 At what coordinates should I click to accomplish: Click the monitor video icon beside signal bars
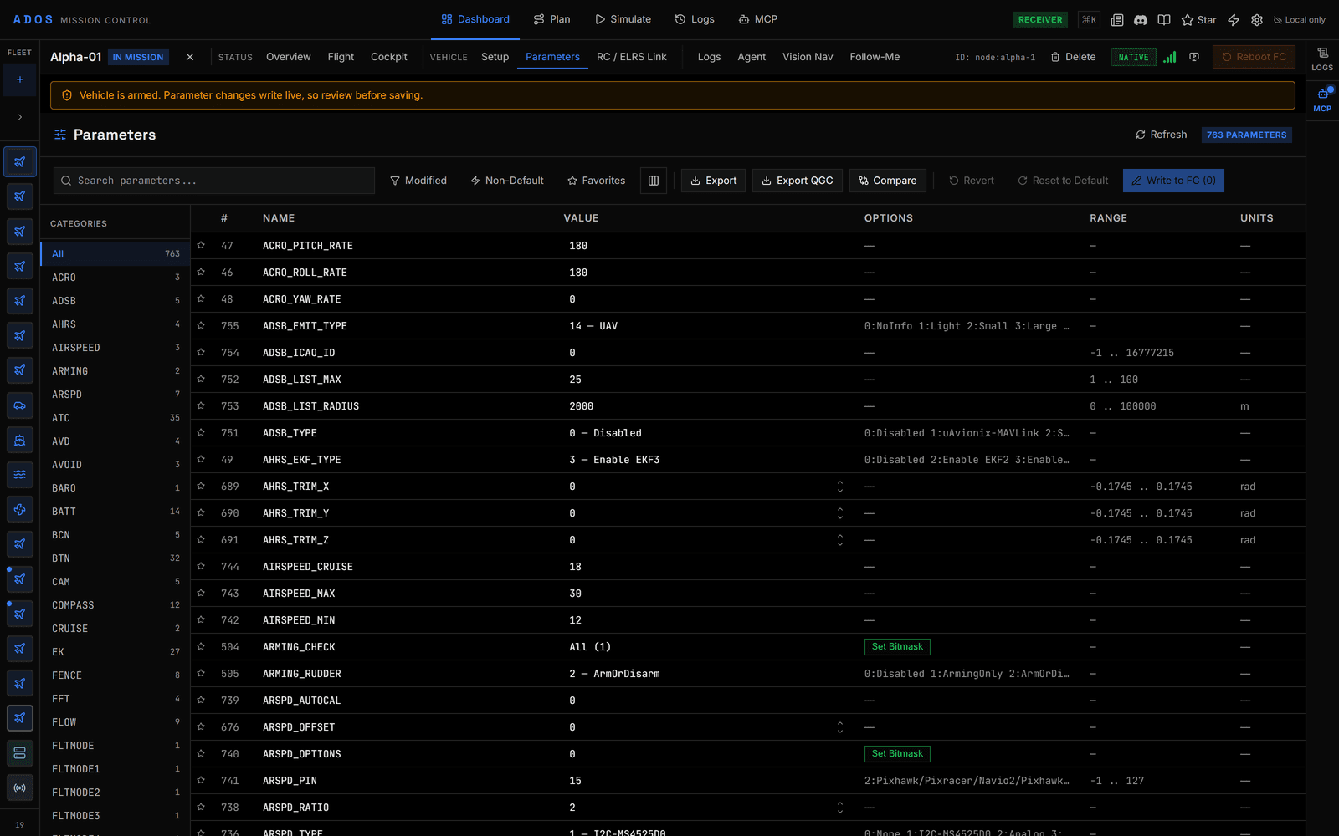(x=1194, y=57)
